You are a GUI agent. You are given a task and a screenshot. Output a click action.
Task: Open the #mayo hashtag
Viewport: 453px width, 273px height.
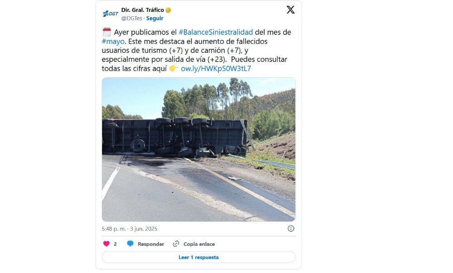point(113,41)
